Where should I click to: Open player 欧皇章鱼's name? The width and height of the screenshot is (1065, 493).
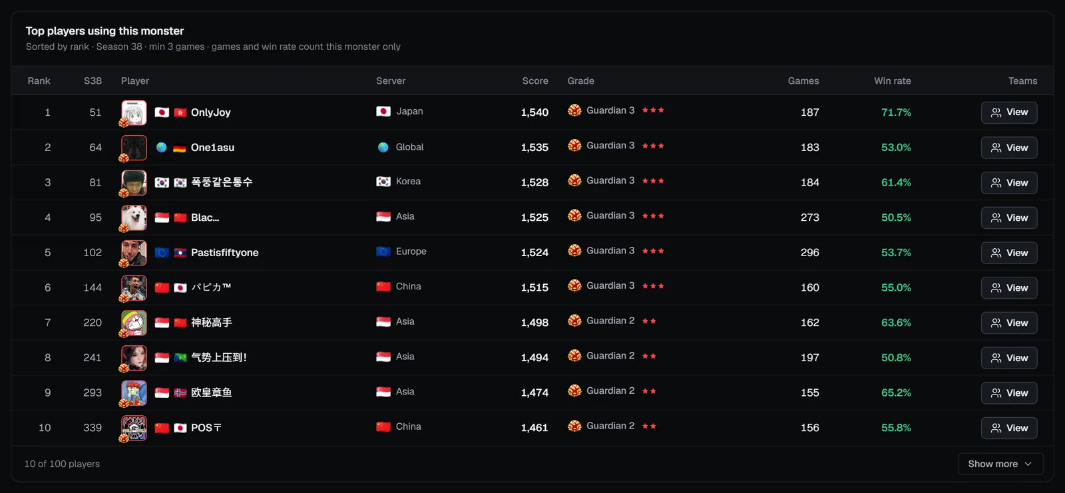pyautogui.click(x=212, y=393)
